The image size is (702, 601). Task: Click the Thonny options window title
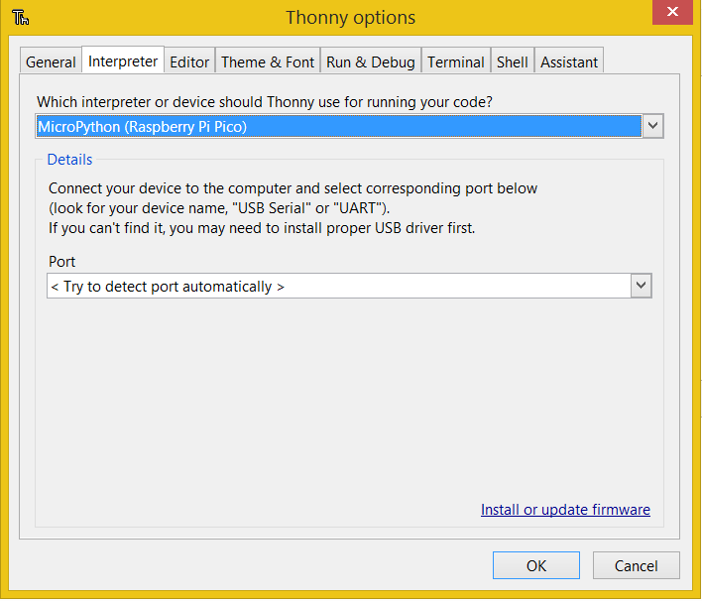351,18
